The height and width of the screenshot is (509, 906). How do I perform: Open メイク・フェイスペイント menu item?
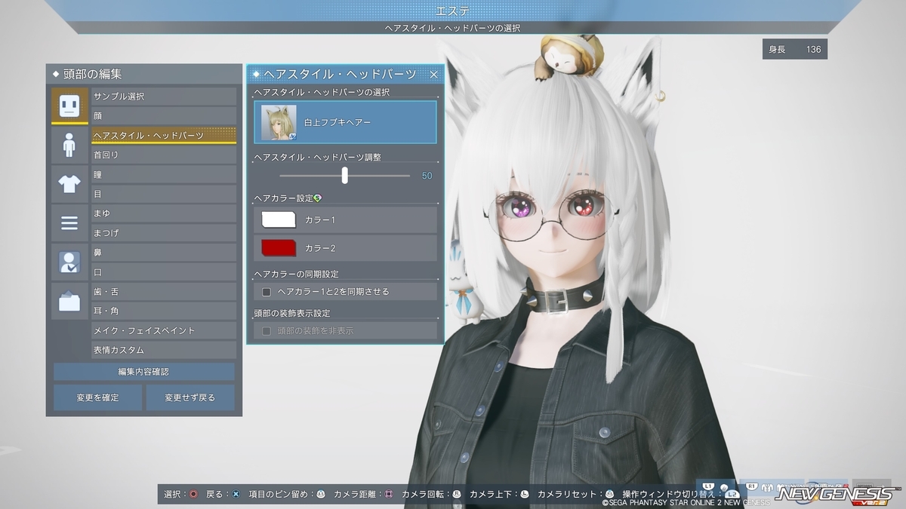(x=164, y=330)
